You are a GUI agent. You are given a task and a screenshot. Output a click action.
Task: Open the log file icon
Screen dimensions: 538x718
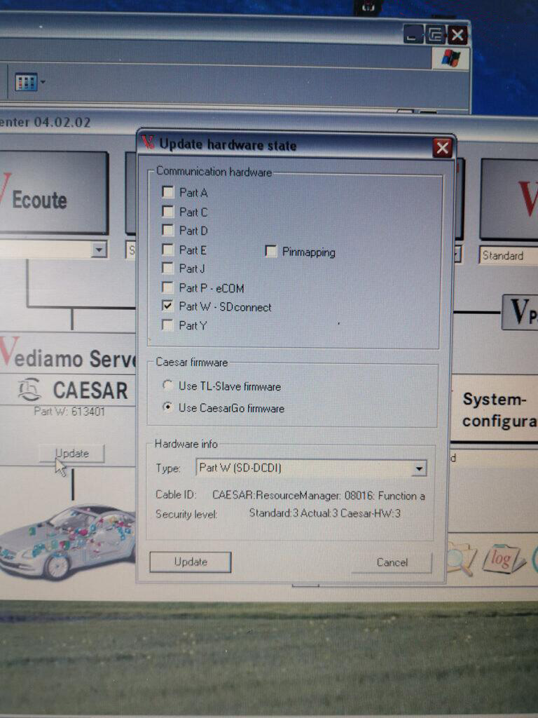[x=503, y=559]
